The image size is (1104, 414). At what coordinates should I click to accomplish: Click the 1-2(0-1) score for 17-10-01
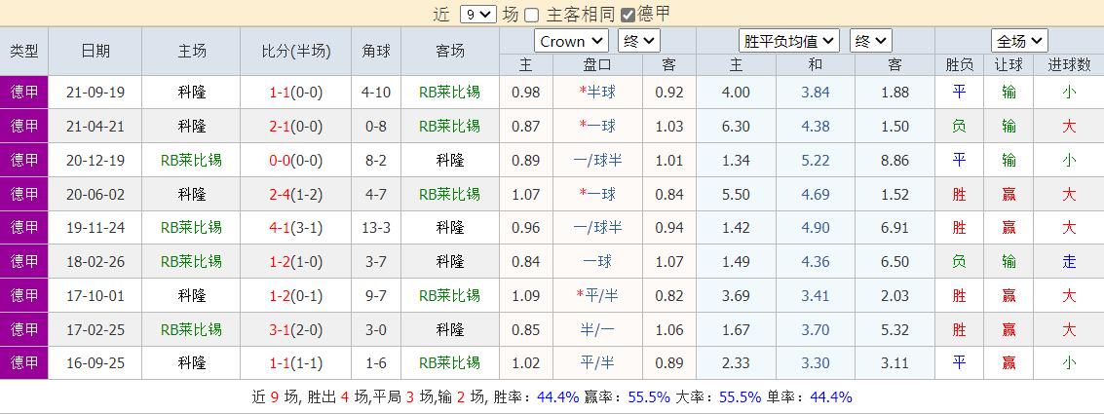click(295, 295)
